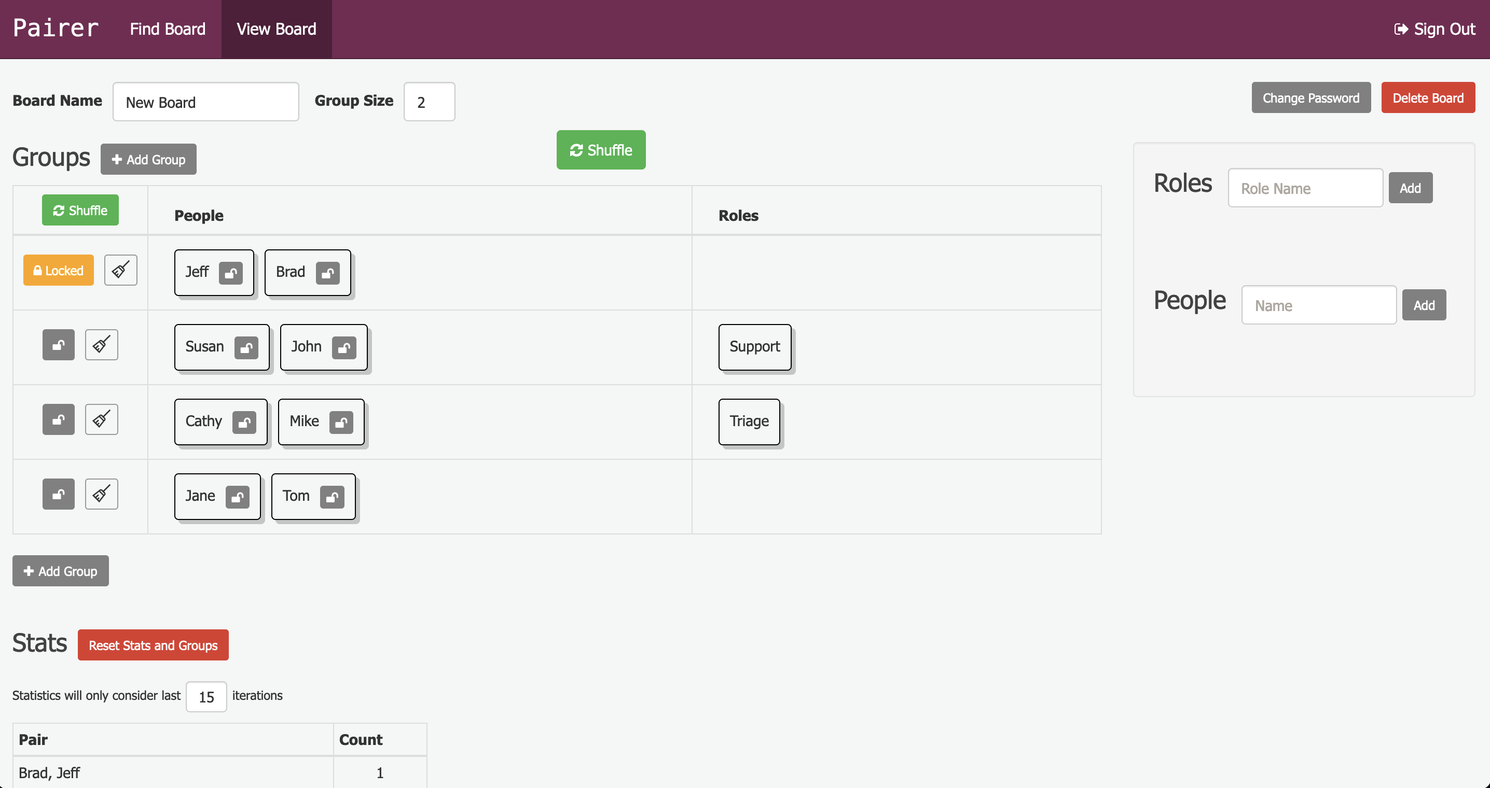Select the Jane person card
This screenshot has height=788, width=1490.
click(217, 496)
